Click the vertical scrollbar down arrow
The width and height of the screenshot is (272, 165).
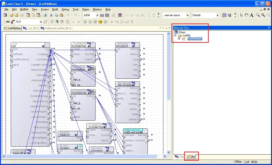tap(168, 152)
